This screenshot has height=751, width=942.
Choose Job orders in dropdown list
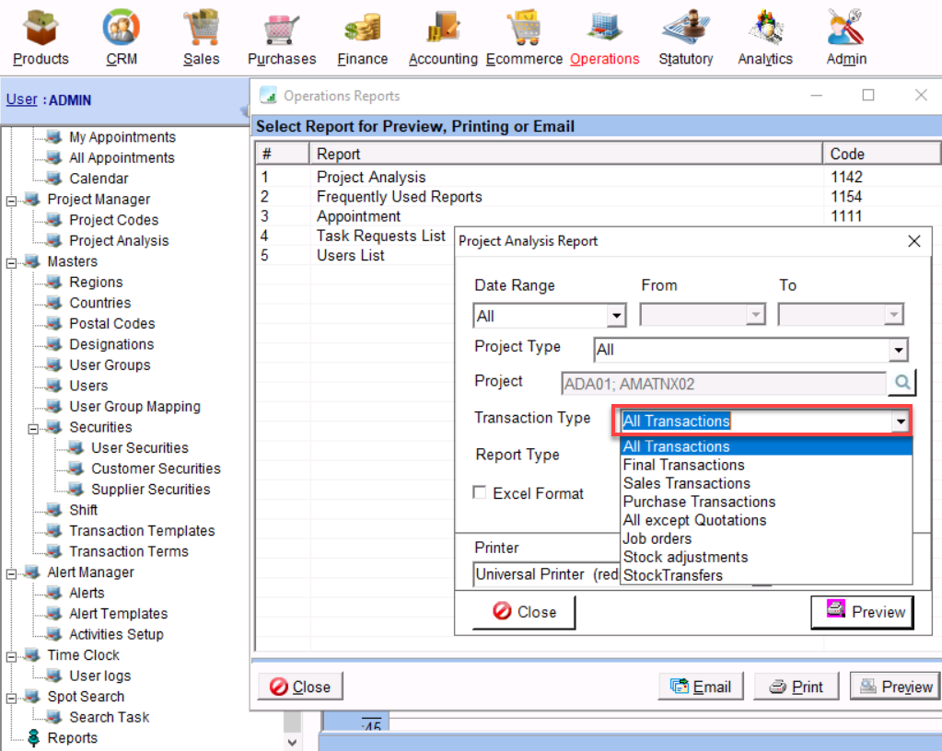pos(657,538)
